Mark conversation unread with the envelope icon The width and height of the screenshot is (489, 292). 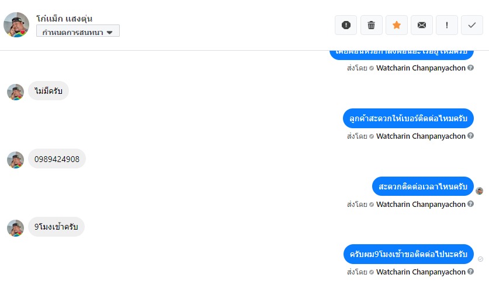[421, 25]
